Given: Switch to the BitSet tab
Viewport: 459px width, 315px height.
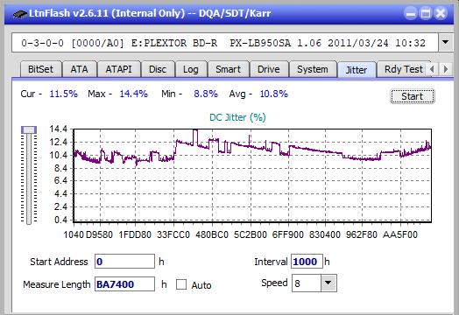Looking at the screenshot, I should click(x=40, y=69).
